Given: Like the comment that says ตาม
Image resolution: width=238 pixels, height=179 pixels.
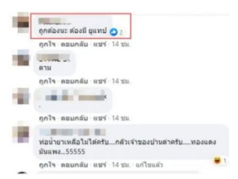Looking at the screenshot, I should (x=47, y=82).
